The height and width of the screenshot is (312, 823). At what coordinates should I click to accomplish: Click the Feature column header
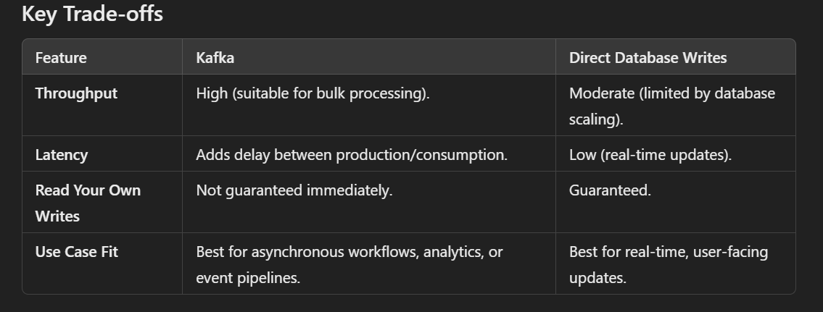pyautogui.click(x=61, y=58)
